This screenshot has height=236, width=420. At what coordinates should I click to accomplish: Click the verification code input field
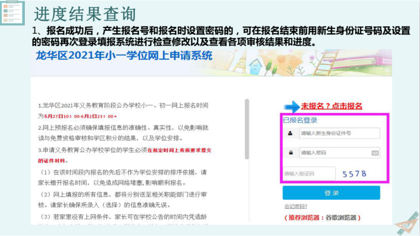point(309,174)
